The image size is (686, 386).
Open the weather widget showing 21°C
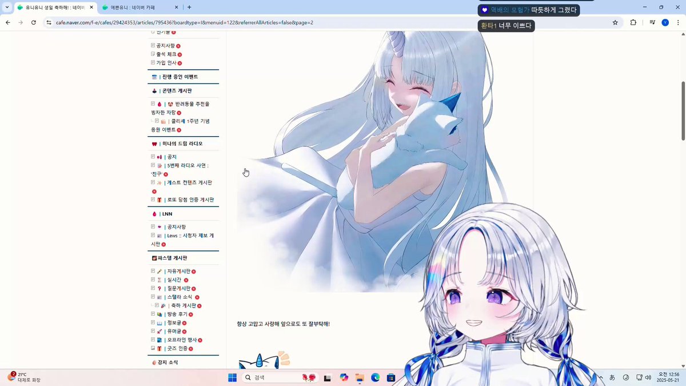pyautogui.click(x=23, y=377)
